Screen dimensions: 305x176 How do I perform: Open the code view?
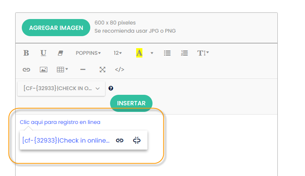[119, 70]
